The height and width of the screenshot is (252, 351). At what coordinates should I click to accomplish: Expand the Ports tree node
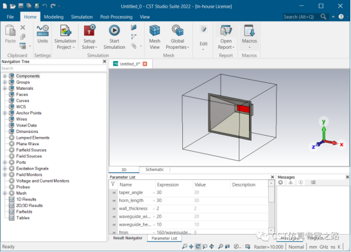tap(4, 162)
